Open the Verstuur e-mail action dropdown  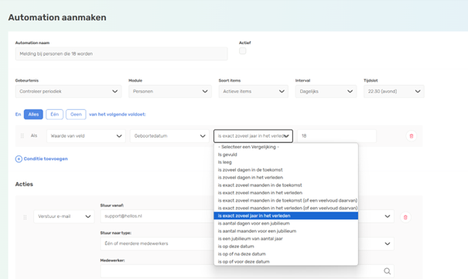point(64,216)
